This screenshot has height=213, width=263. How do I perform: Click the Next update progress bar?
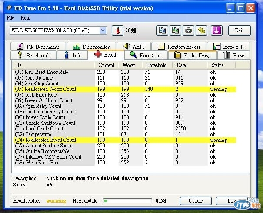point(127,201)
